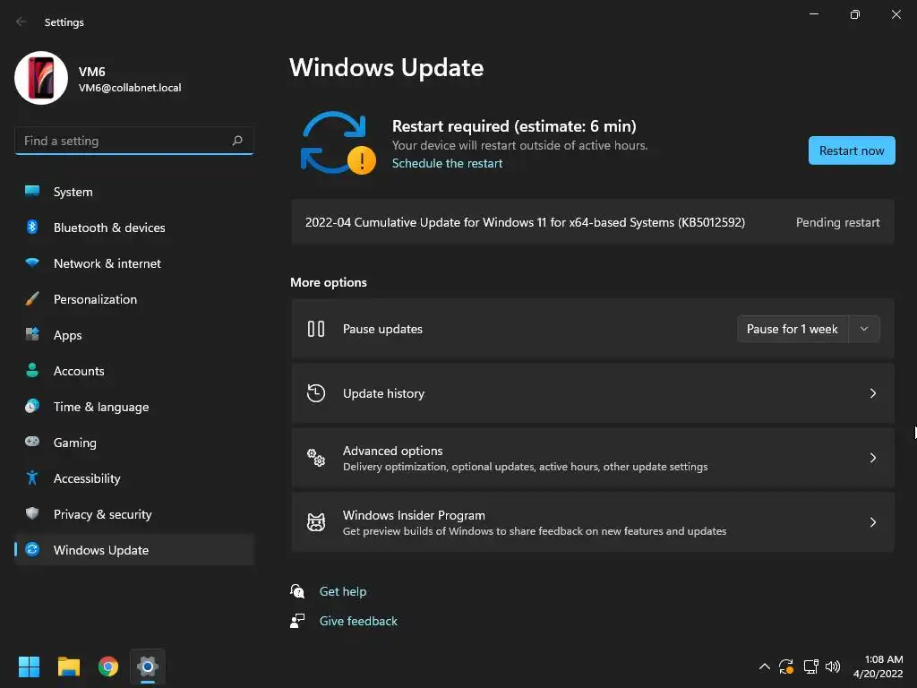
Task: Click the System monitor icon in sidebar
Action: [x=32, y=192]
